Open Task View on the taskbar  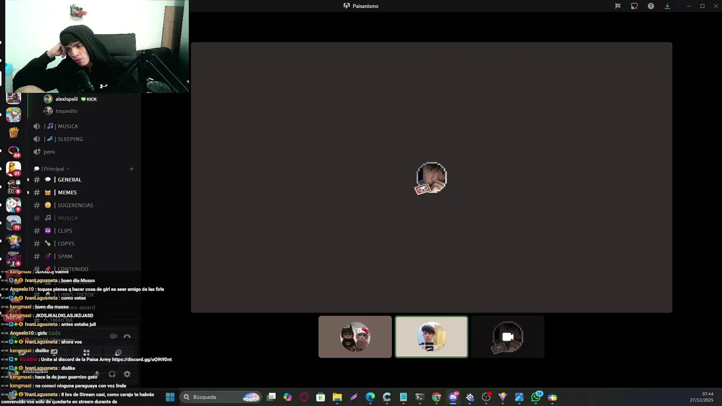271,397
